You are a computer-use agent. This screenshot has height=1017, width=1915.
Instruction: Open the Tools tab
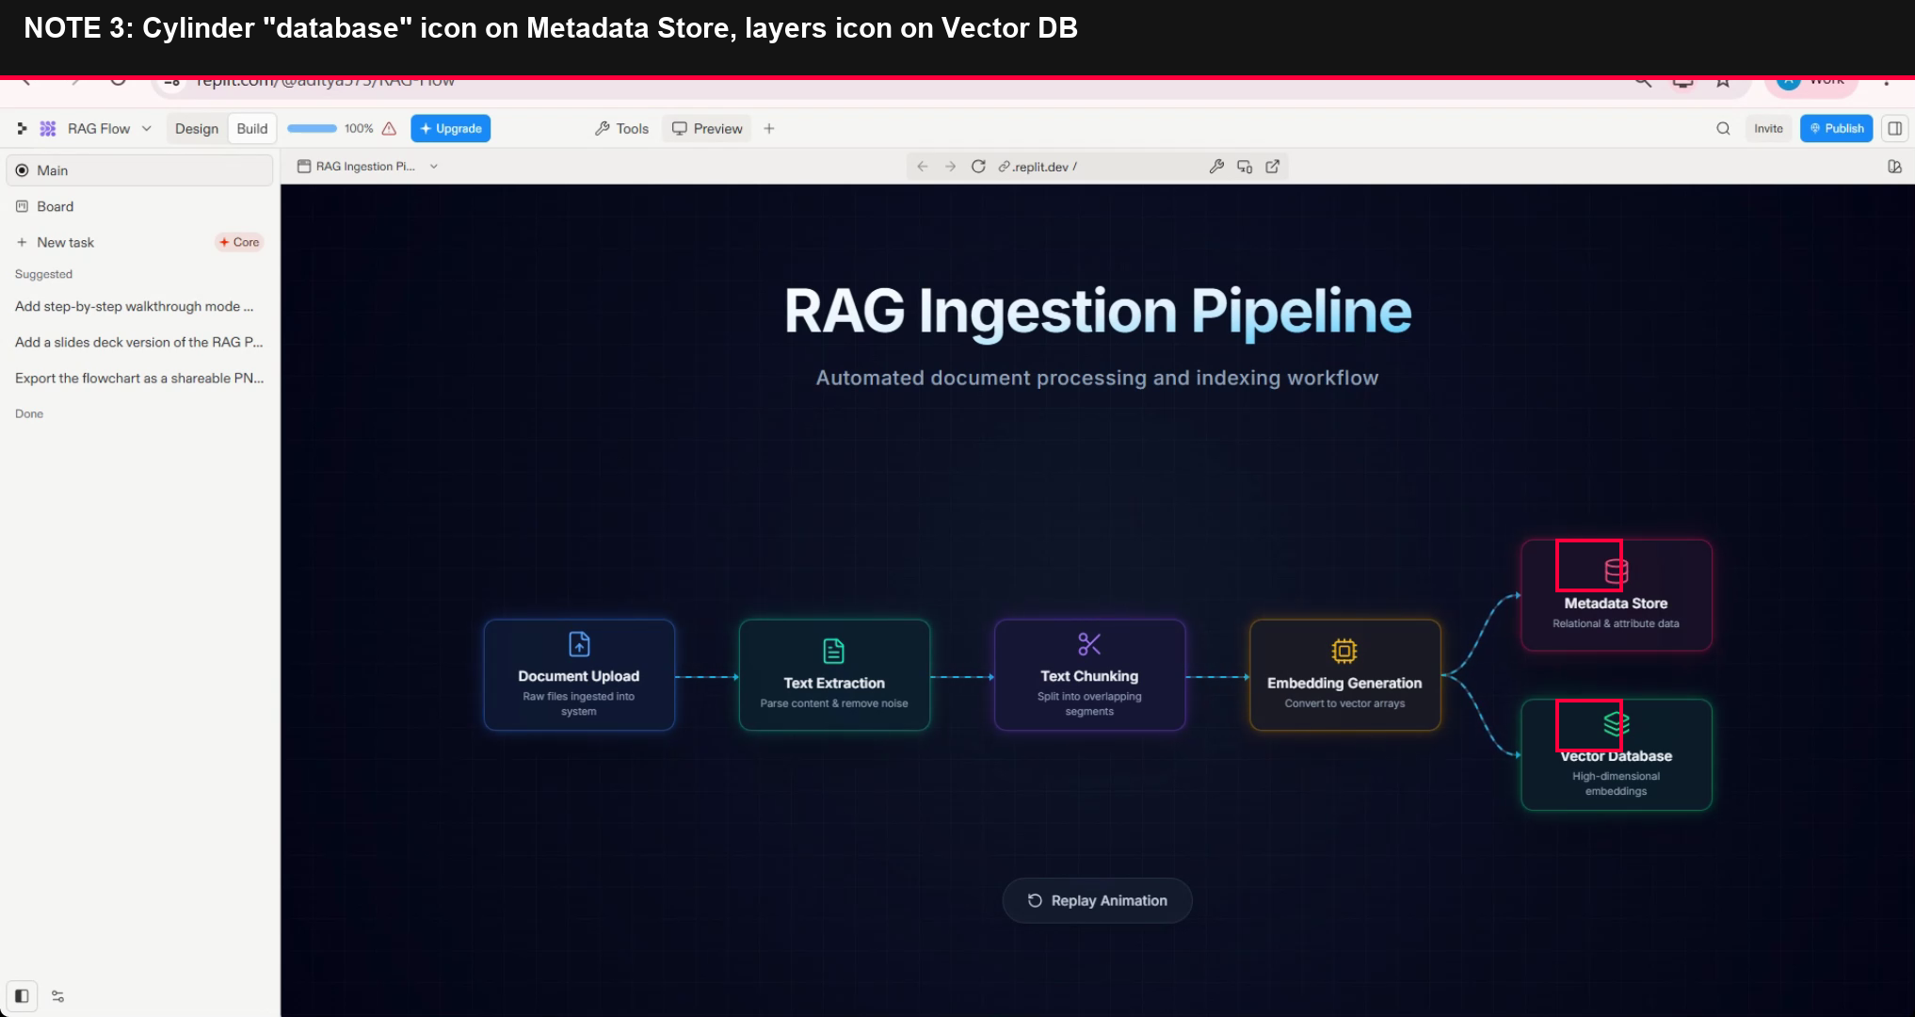(622, 129)
